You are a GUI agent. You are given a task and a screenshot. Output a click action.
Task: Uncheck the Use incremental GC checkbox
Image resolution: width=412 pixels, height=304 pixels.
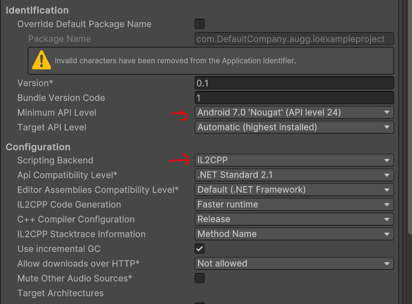[x=199, y=249]
